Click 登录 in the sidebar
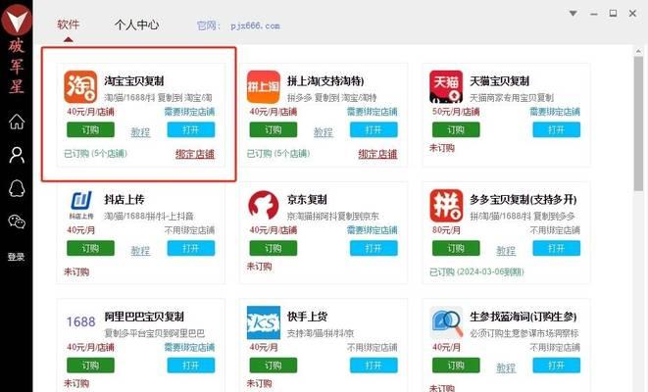This screenshot has width=648, height=392. 16,257
